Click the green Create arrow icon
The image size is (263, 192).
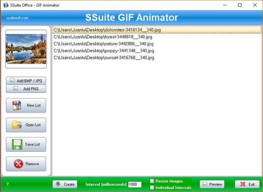(x=58, y=184)
